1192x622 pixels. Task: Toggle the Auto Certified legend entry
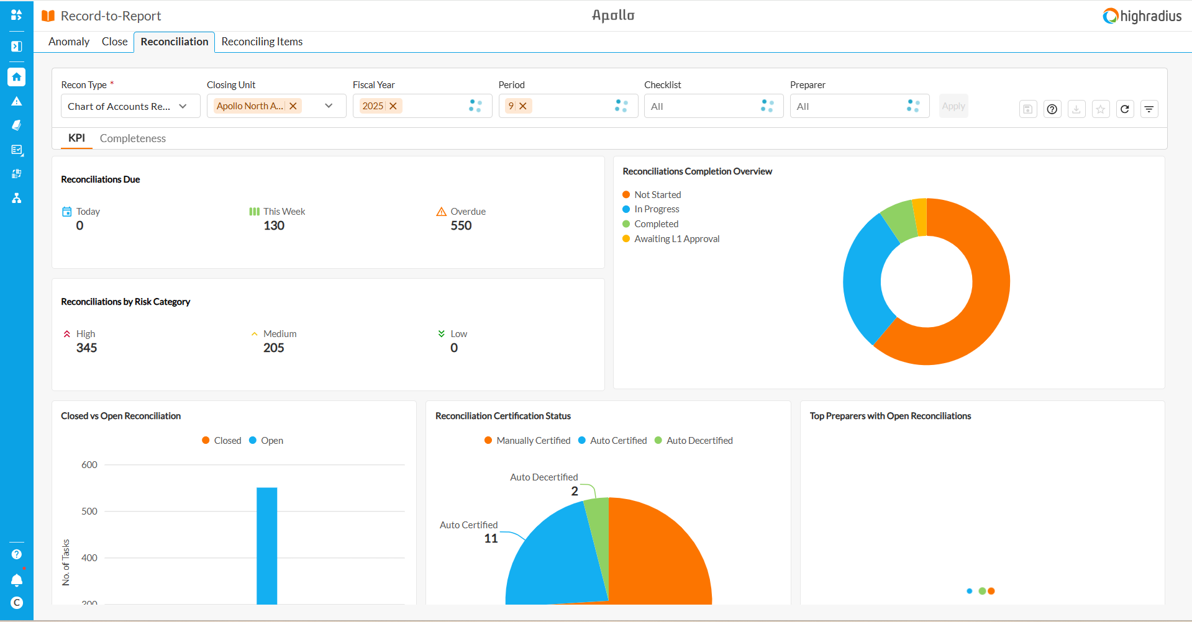tap(612, 441)
